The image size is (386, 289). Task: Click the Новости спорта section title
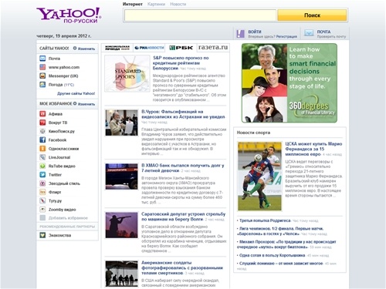[x=253, y=133]
